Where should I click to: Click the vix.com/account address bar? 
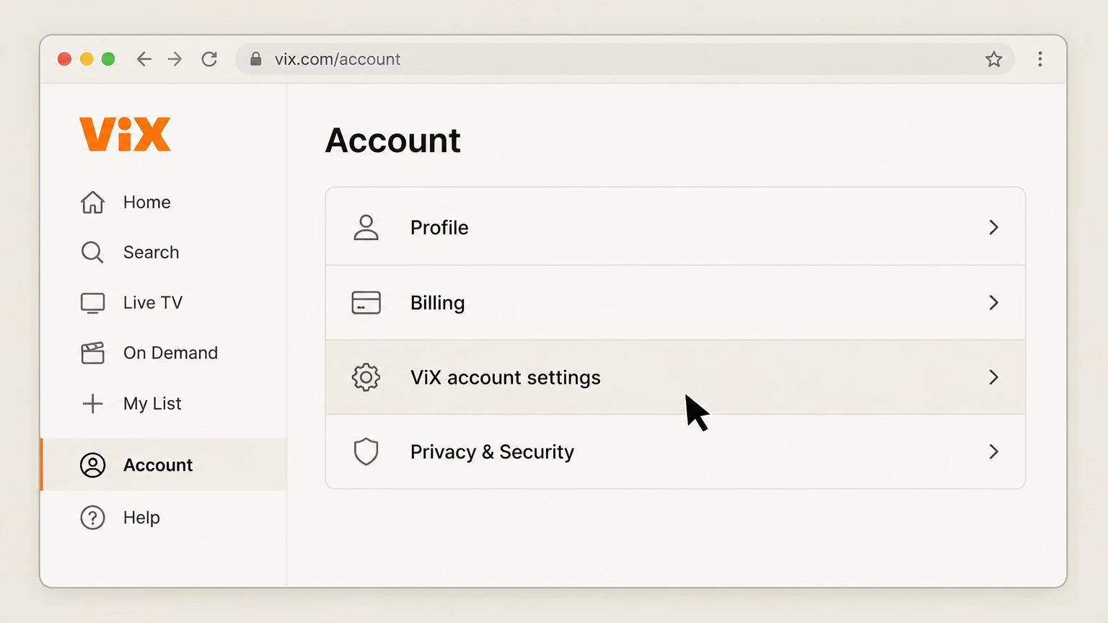625,59
